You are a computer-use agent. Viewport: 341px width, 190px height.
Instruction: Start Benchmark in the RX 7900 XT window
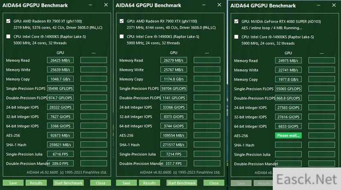pyautogui.click(x=68, y=183)
